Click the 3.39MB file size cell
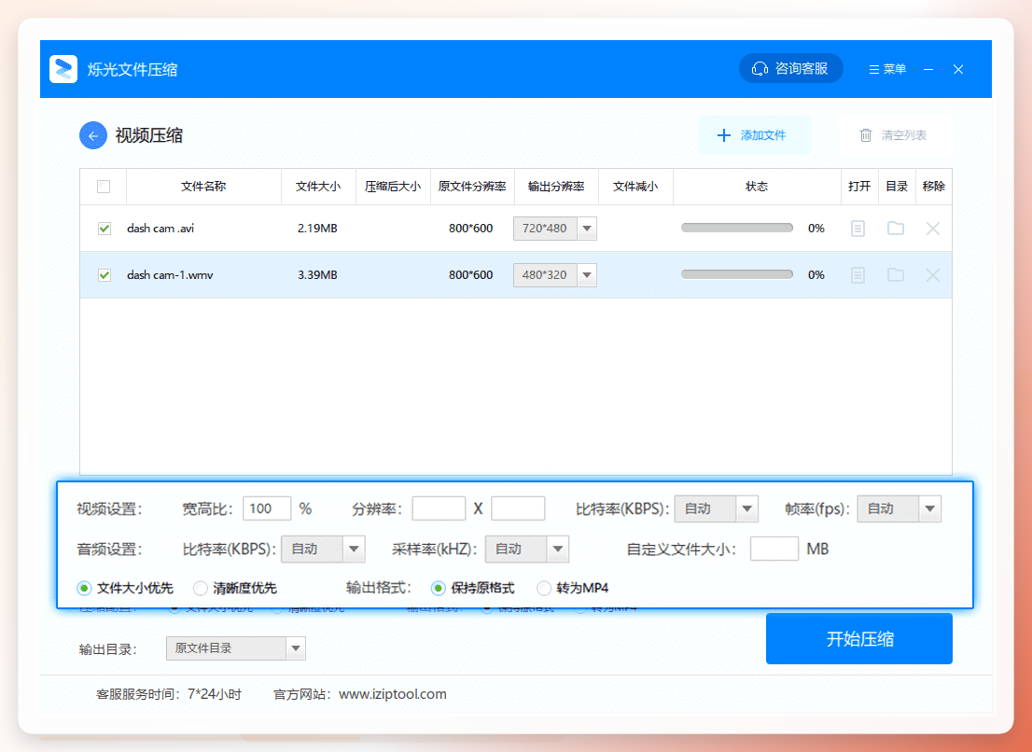Viewport: 1032px width, 752px height. [x=317, y=275]
